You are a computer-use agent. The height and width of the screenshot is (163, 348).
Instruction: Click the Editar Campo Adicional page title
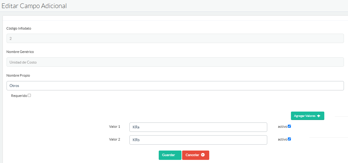click(x=34, y=6)
